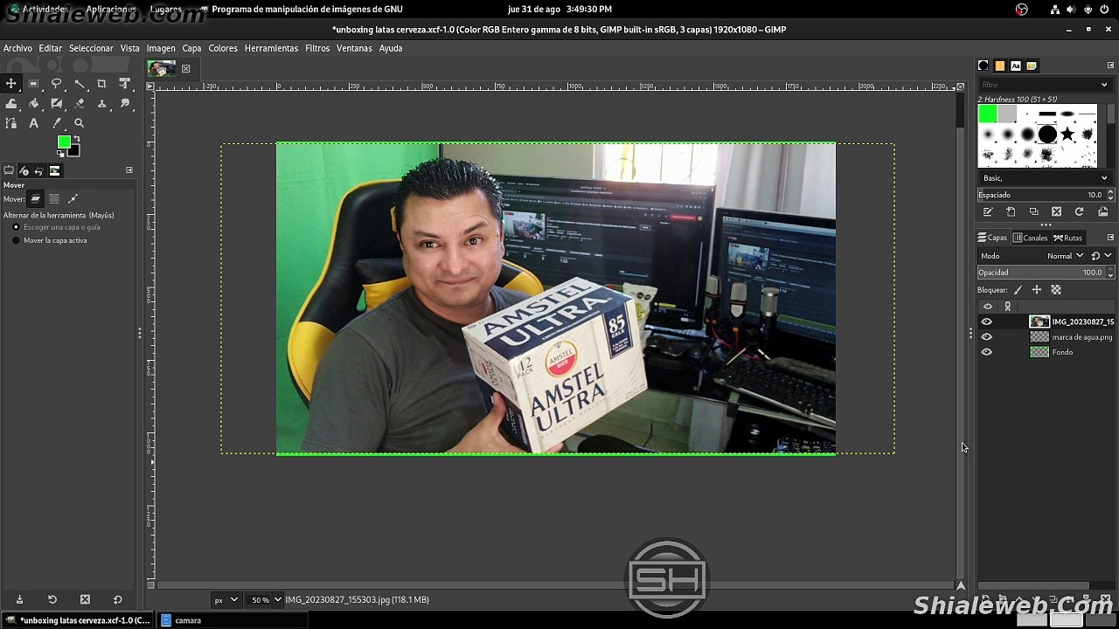The width and height of the screenshot is (1119, 629).
Task: Select the Text tool
Action: coord(34,124)
